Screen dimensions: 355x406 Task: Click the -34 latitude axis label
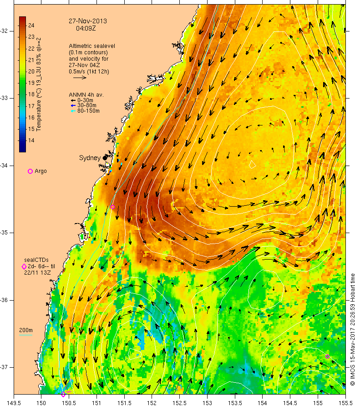click(4, 166)
